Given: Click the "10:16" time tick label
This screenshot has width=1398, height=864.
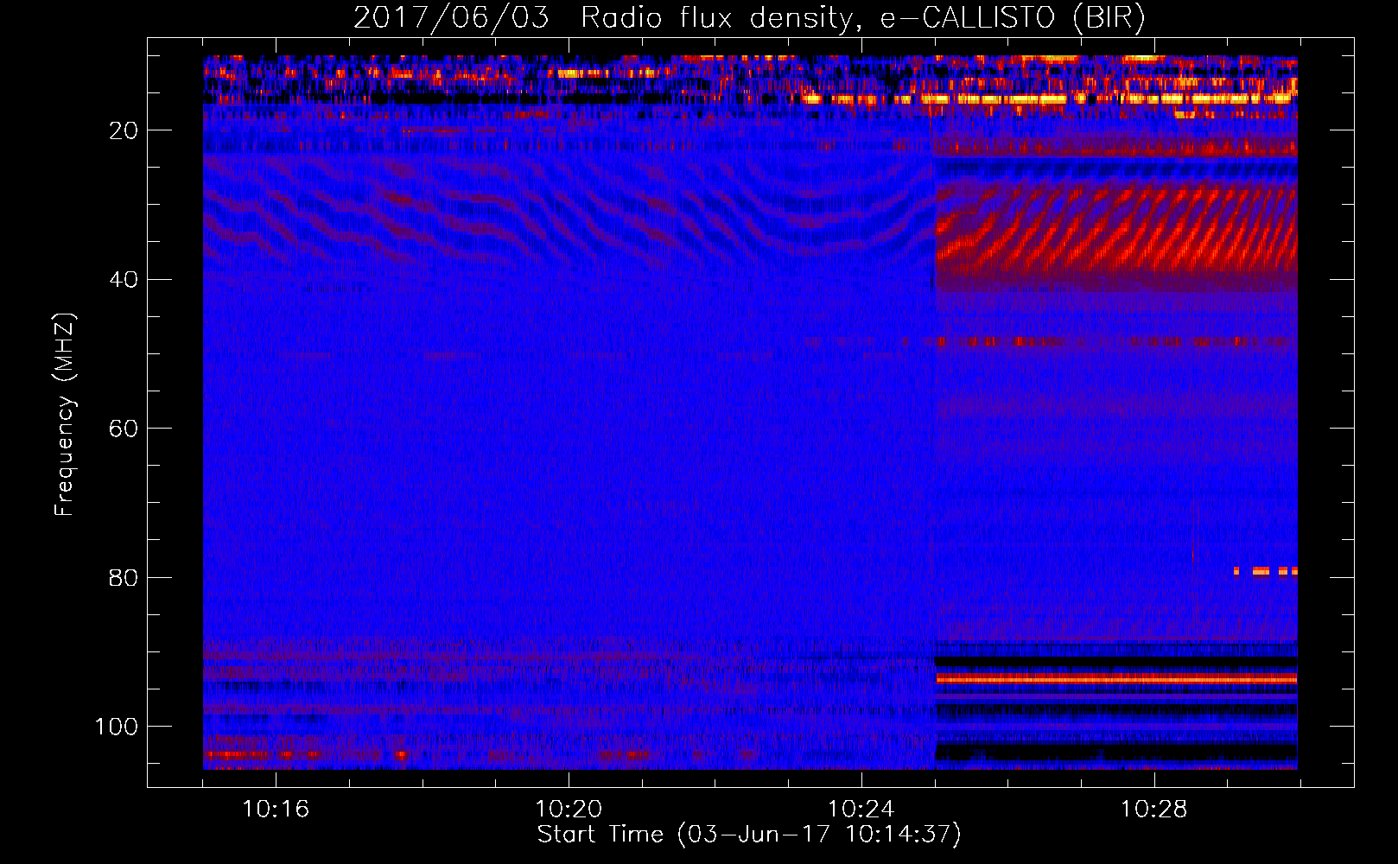Looking at the screenshot, I should point(276,810).
